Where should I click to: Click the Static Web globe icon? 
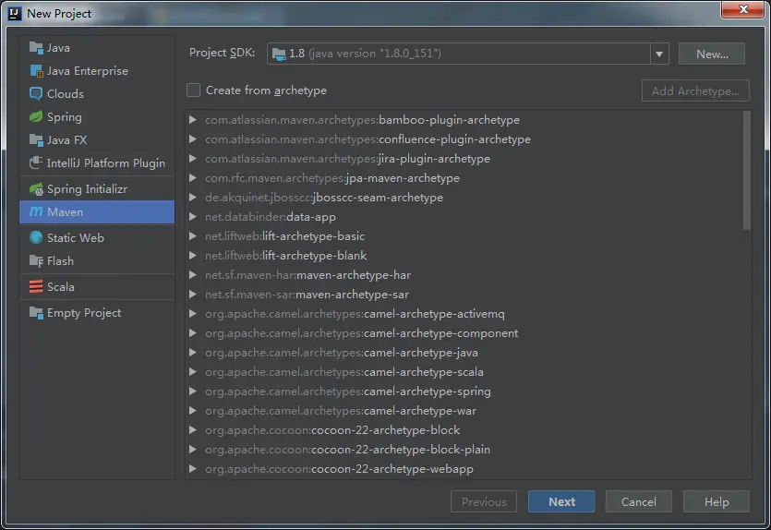coord(36,237)
